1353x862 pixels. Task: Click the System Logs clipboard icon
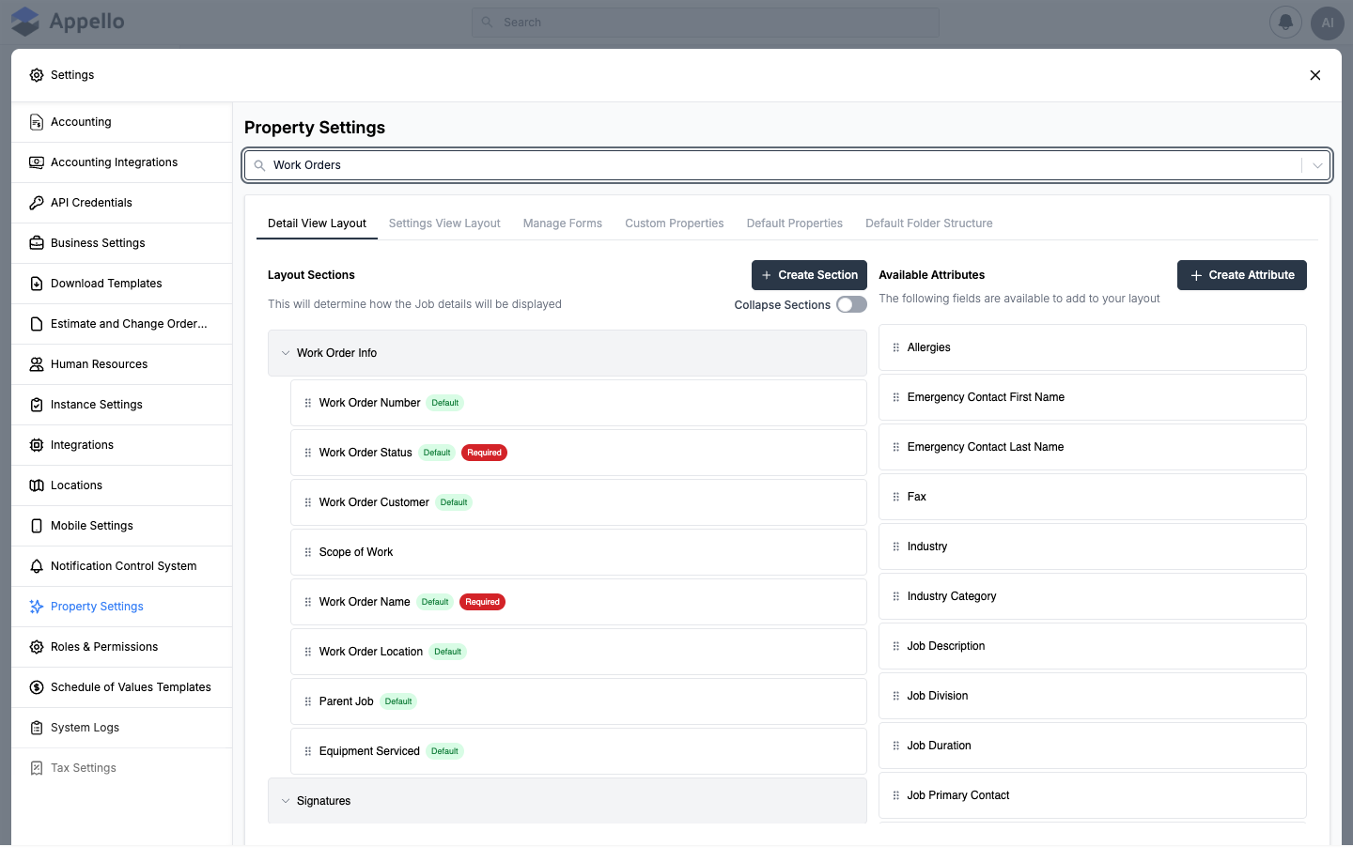click(x=37, y=728)
